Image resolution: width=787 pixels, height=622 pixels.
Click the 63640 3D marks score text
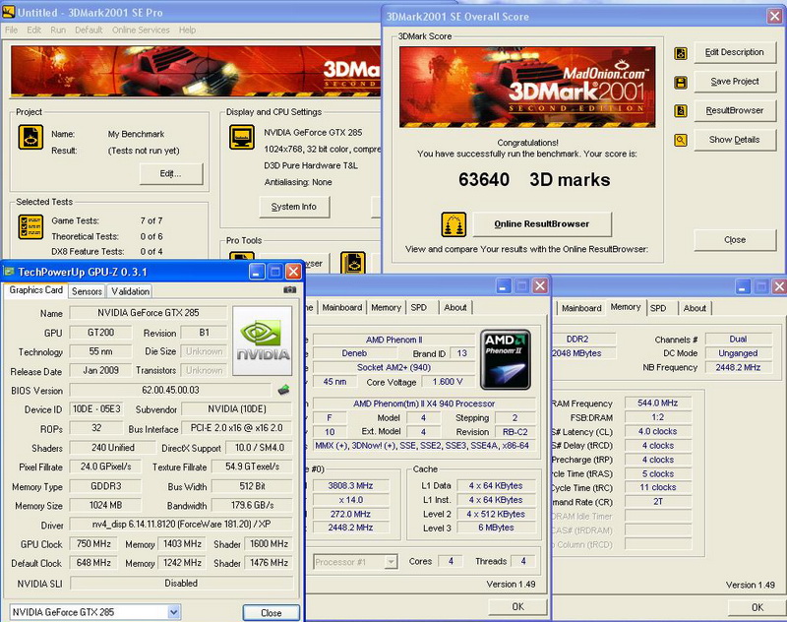(534, 180)
